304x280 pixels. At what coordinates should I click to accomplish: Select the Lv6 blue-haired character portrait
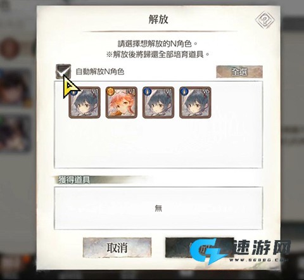click(195, 103)
